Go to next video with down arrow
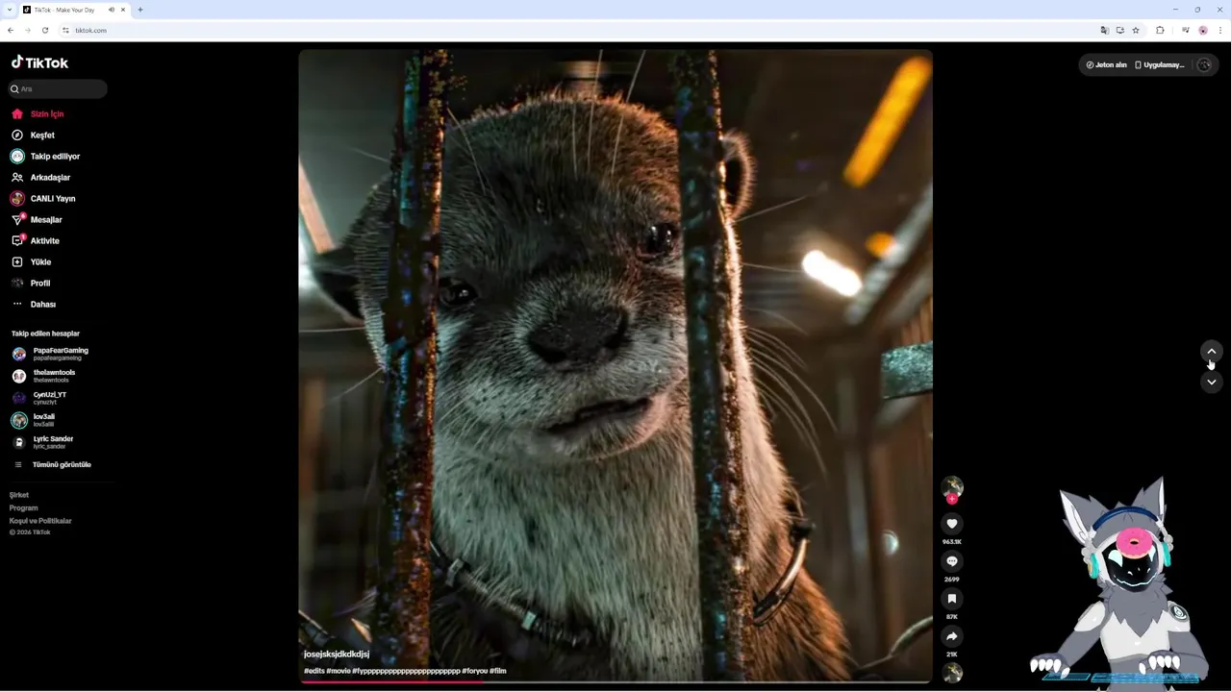 [x=1212, y=382]
